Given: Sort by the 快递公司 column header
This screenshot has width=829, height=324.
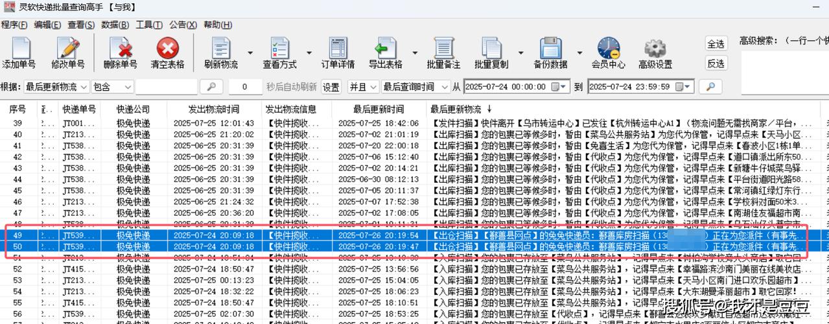Looking at the screenshot, I should pyautogui.click(x=134, y=109).
